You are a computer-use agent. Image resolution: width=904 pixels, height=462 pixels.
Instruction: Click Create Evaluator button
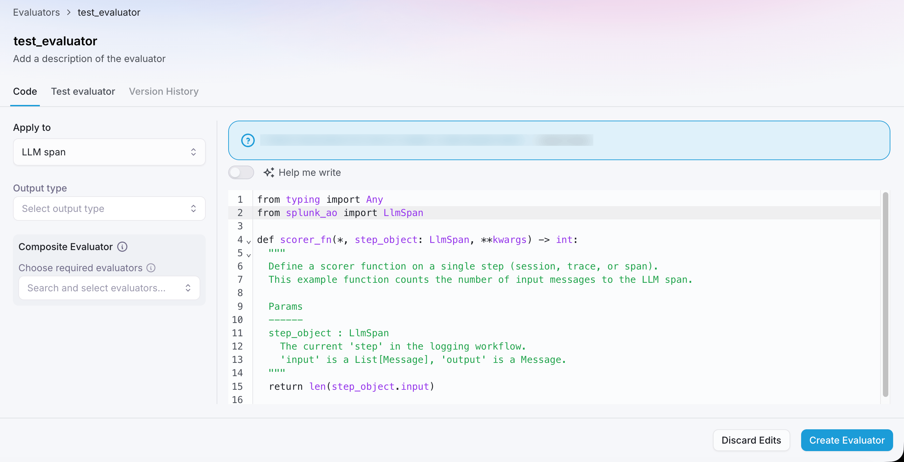point(847,440)
